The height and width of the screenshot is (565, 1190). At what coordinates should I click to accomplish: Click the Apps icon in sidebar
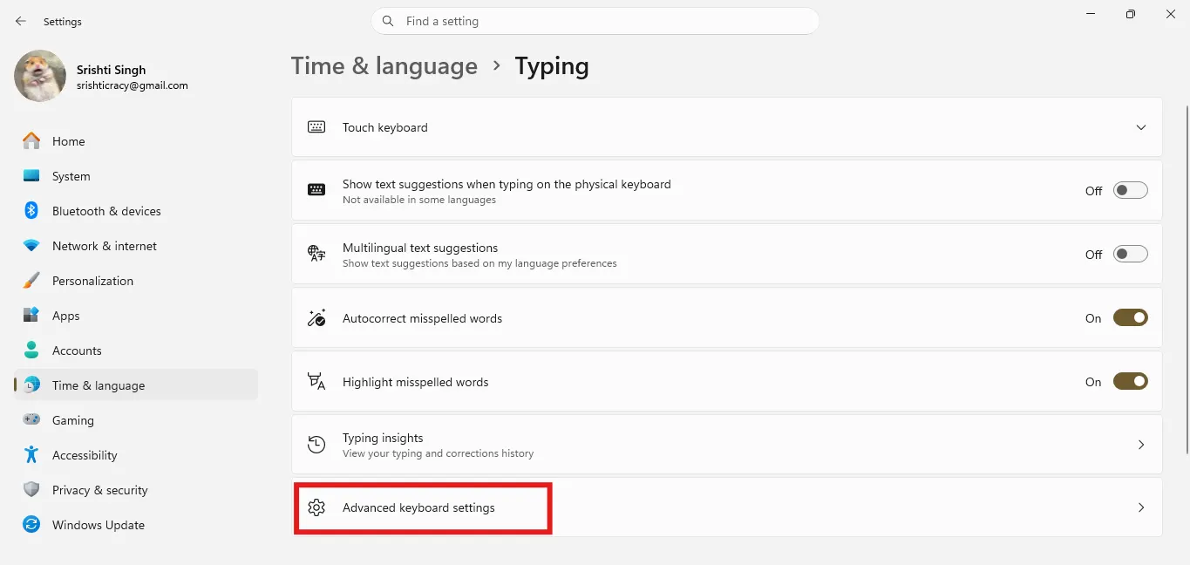click(x=31, y=316)
